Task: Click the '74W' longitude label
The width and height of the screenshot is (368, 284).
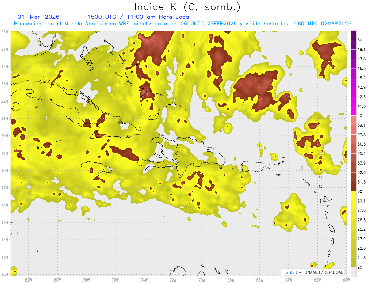Action: (x=144, y=280)
